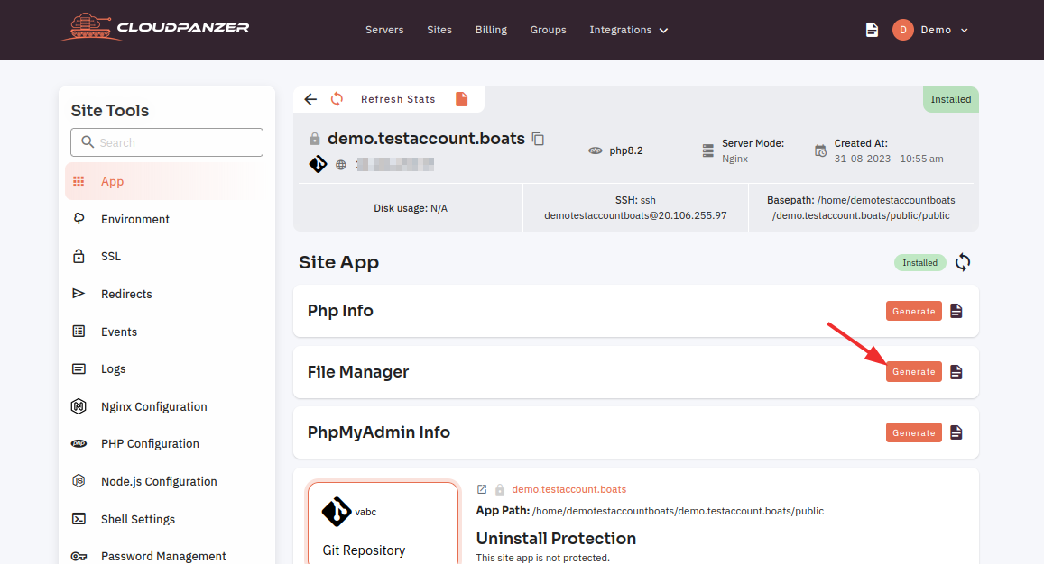The image size is (1044, 564).
Task: Click the orange refresh stats icon
Action: (337, 99)
